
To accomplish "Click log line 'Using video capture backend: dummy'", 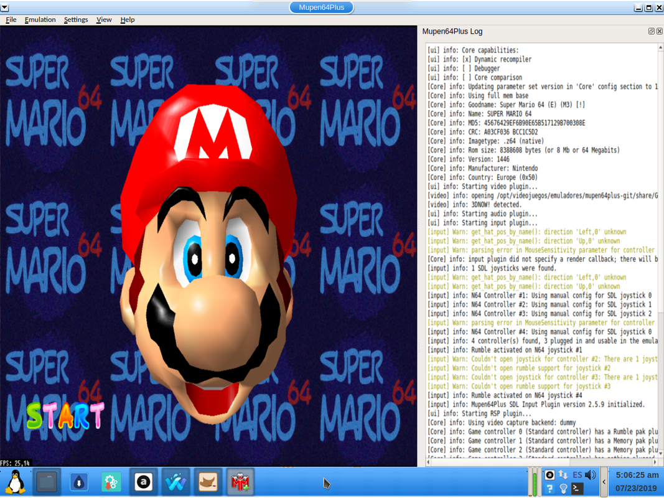I will tap(502, 423).
